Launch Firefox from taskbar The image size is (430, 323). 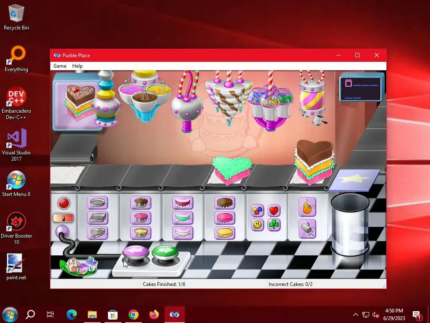click(154, 315)
